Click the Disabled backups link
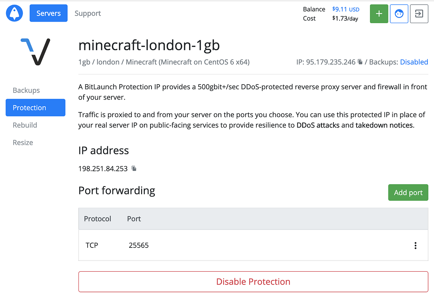The height and width of the screenshot is (297, 434). 414,62
